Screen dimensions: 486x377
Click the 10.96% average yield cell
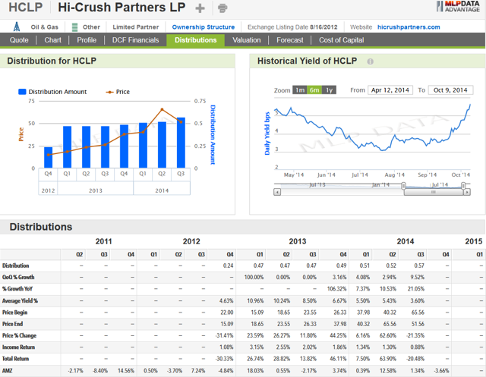(x=255, y=300)
